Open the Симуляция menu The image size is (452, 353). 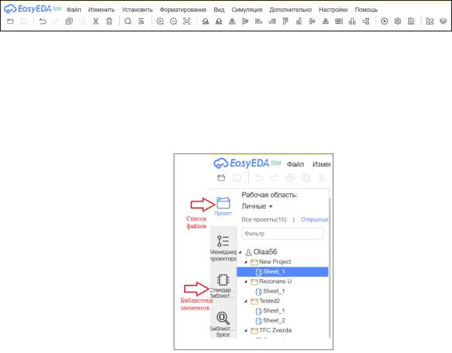[x=247, y=10]
